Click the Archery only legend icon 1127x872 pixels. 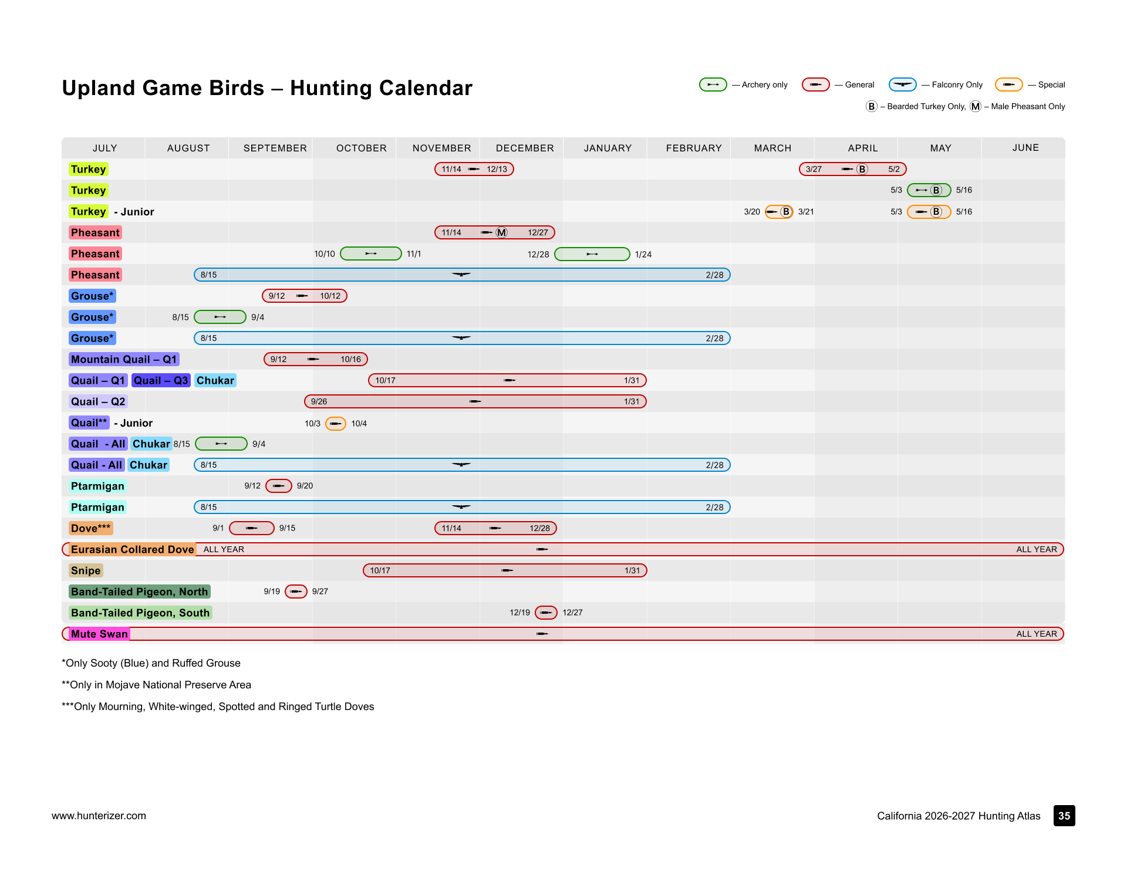(x=713, y=85)
